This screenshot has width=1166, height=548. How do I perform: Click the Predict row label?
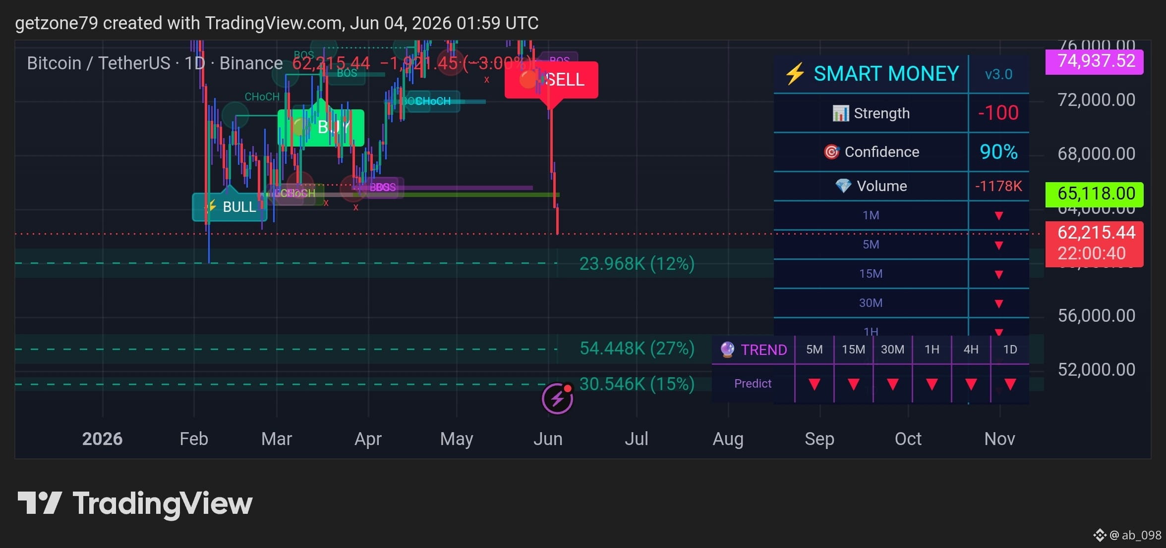point(753,384)
